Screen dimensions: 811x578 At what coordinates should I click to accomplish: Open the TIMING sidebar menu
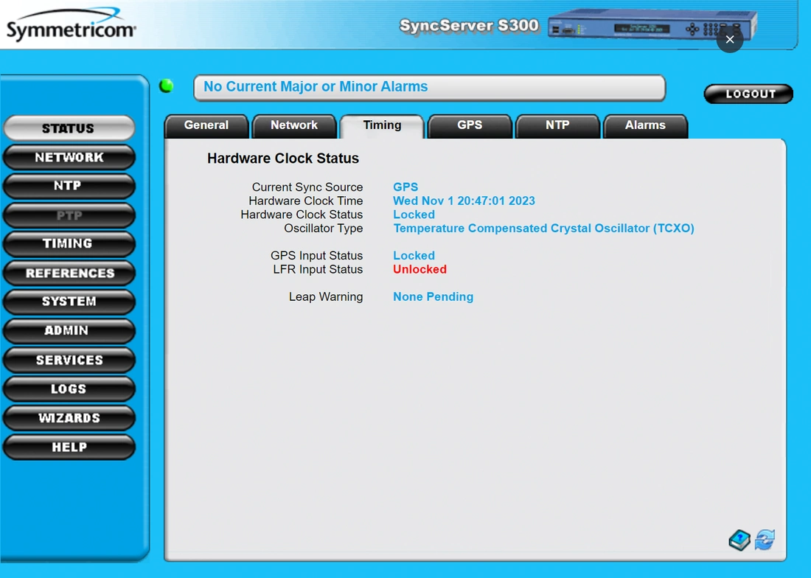click(69, 244)
